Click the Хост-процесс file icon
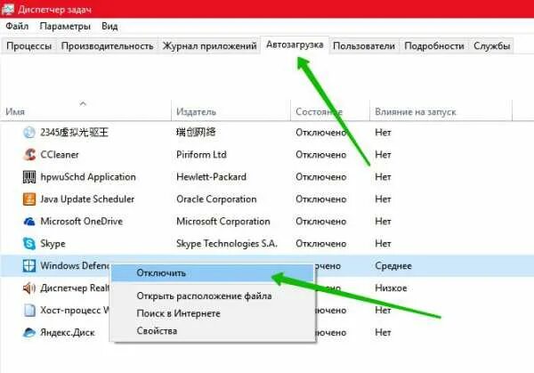Screen dimensions: 534x373 click(x=29, y=311)
